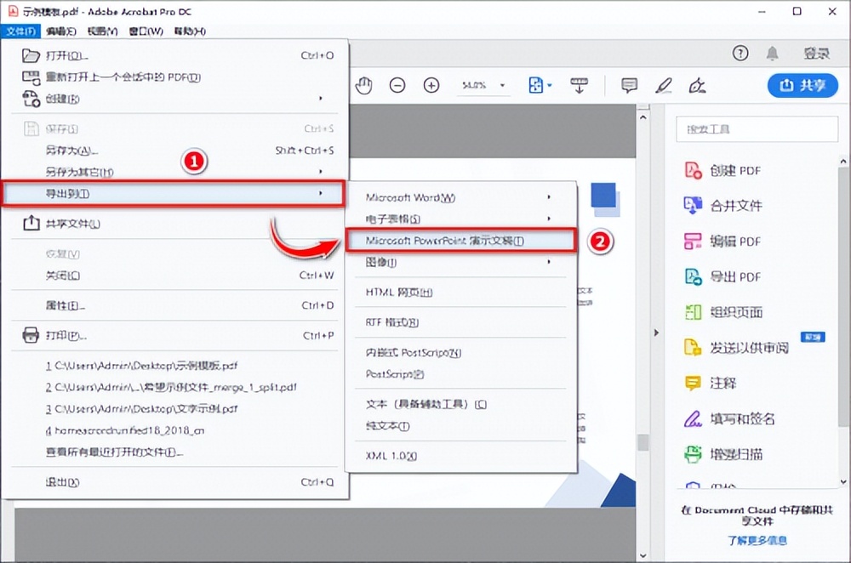Screen dimensions: 851x563
Task: Zoom in using the plus icon
Action: 431,85
